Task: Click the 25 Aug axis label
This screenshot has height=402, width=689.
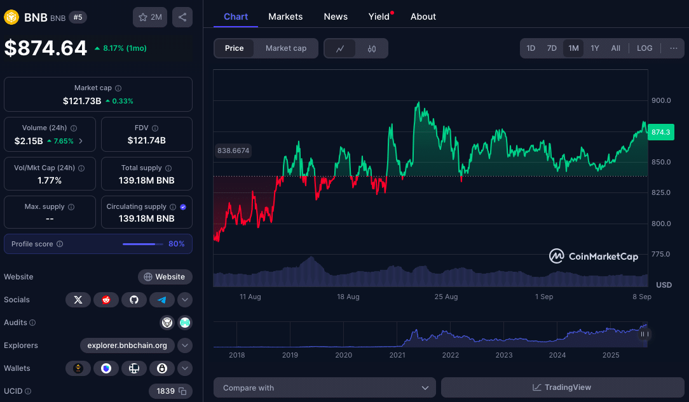Action: point(446,297)
